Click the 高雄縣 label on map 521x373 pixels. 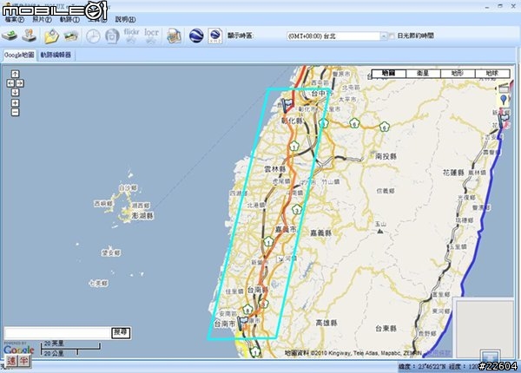coord(326,323)
